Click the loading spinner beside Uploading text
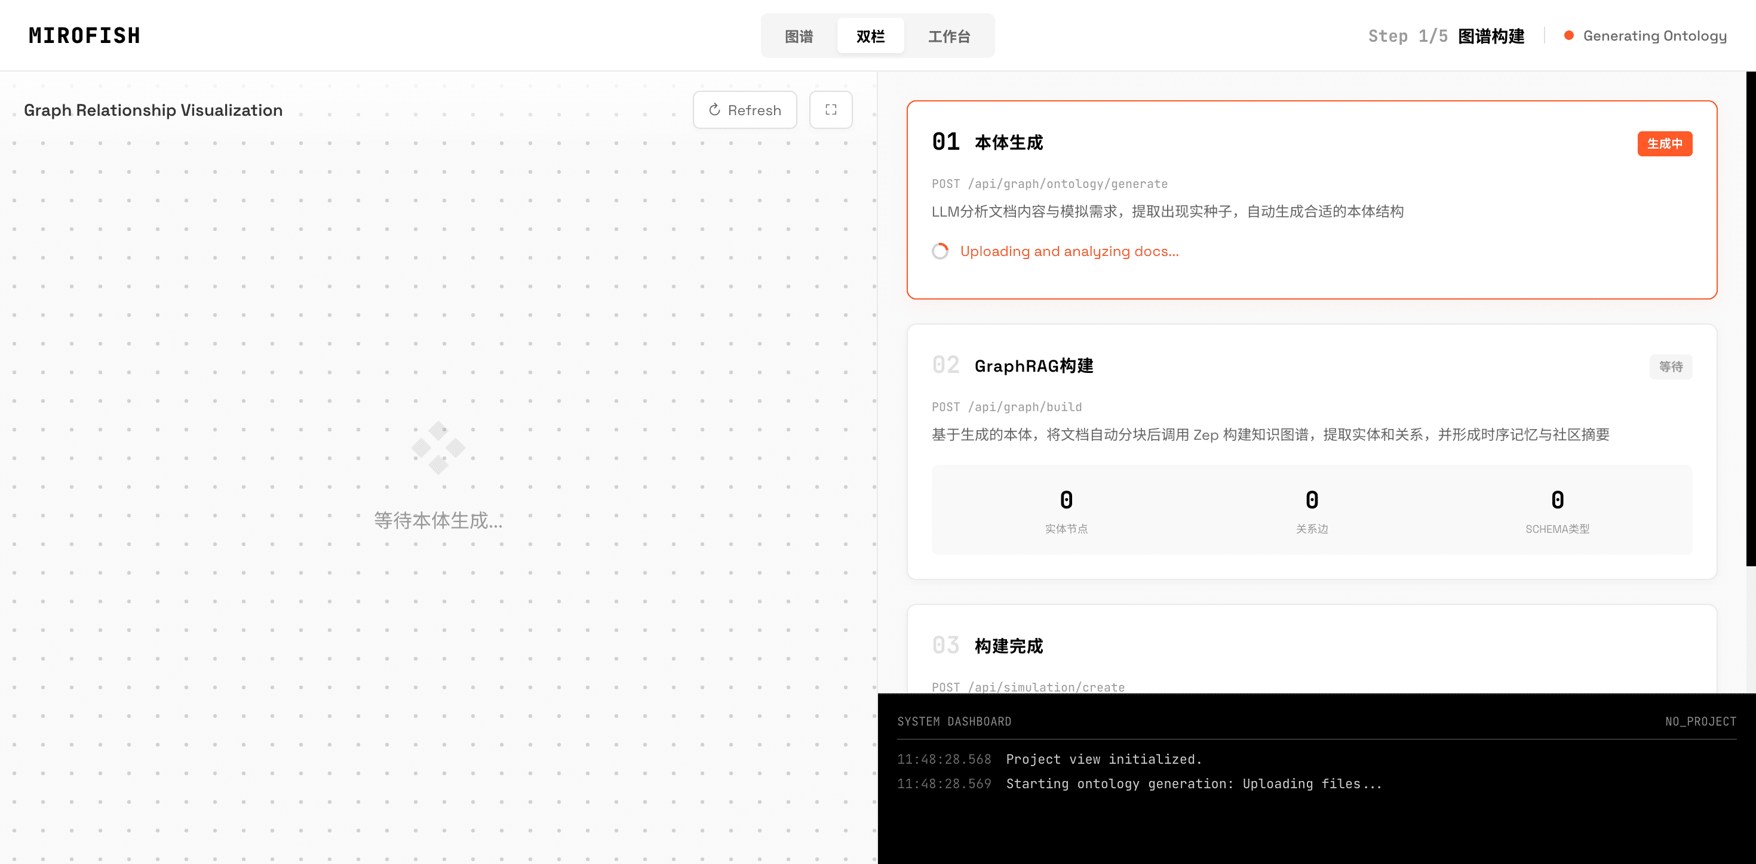Viewport: 1756px width, 864px height. coord(940,251)
